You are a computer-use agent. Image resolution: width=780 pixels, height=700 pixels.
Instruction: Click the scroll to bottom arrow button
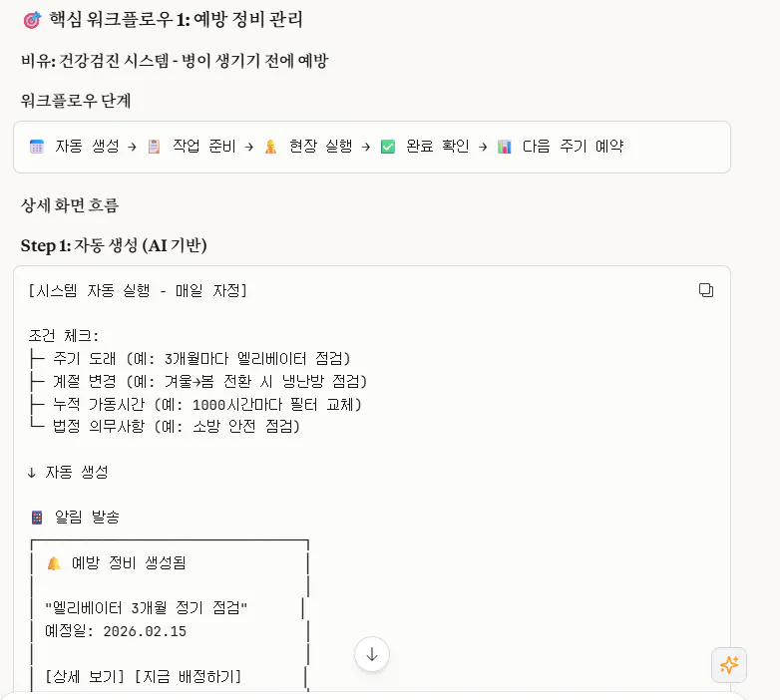[x=372, y=654]
